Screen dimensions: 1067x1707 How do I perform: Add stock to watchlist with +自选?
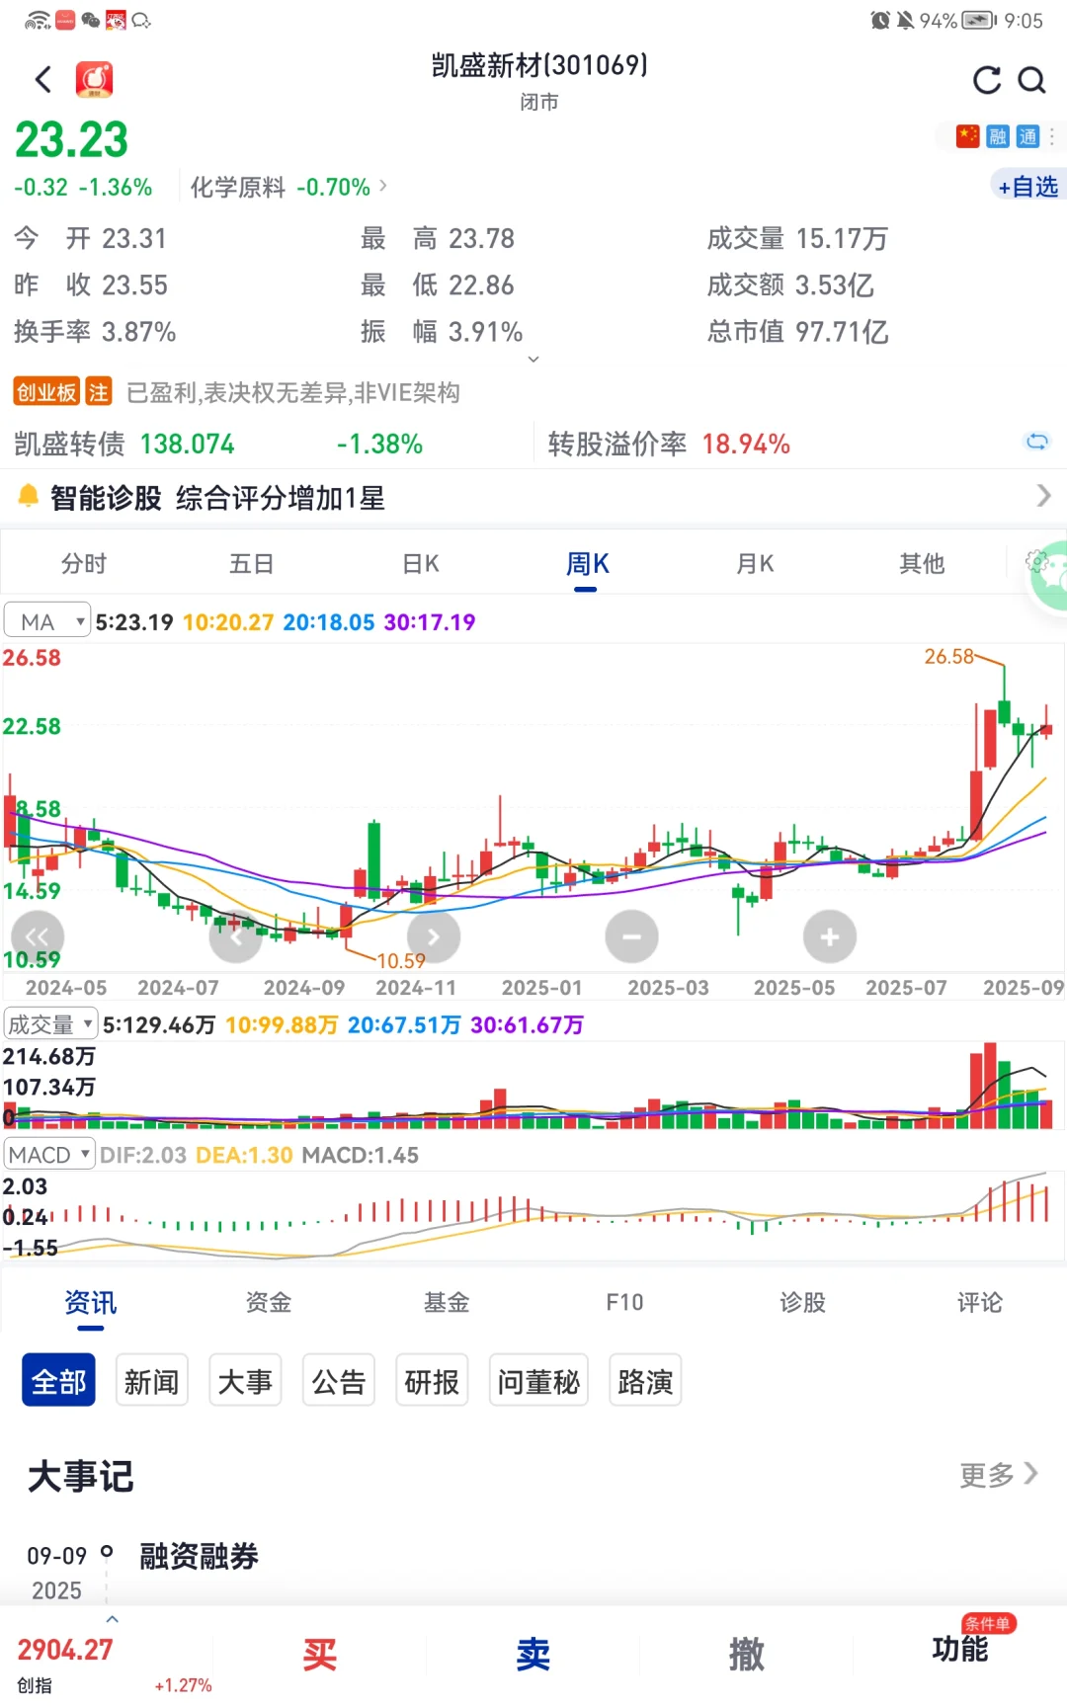pos(1028,186)
